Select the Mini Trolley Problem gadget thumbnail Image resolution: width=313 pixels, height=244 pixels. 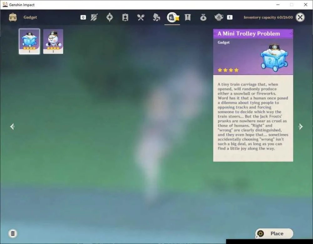click(x=29, y=41)
